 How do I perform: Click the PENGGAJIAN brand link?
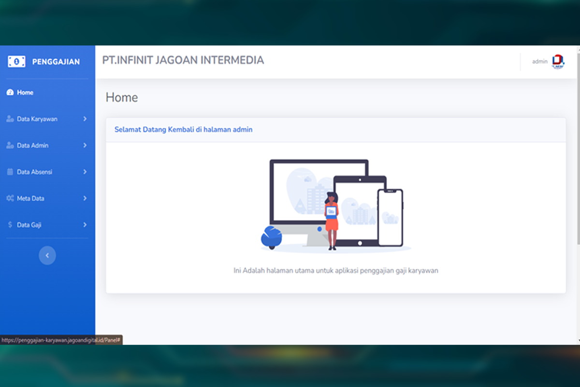coord(56,62)
